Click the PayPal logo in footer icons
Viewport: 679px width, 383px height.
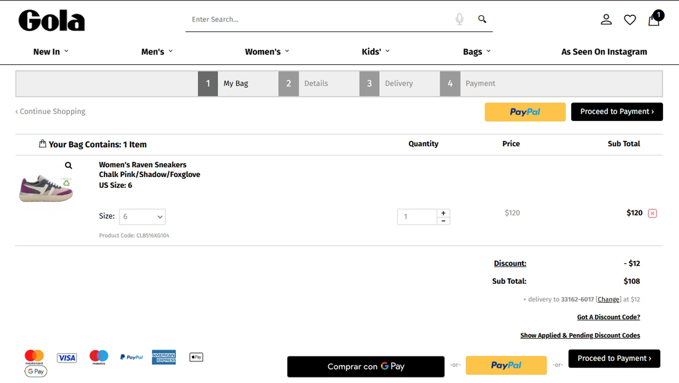[x=132, y=357]
